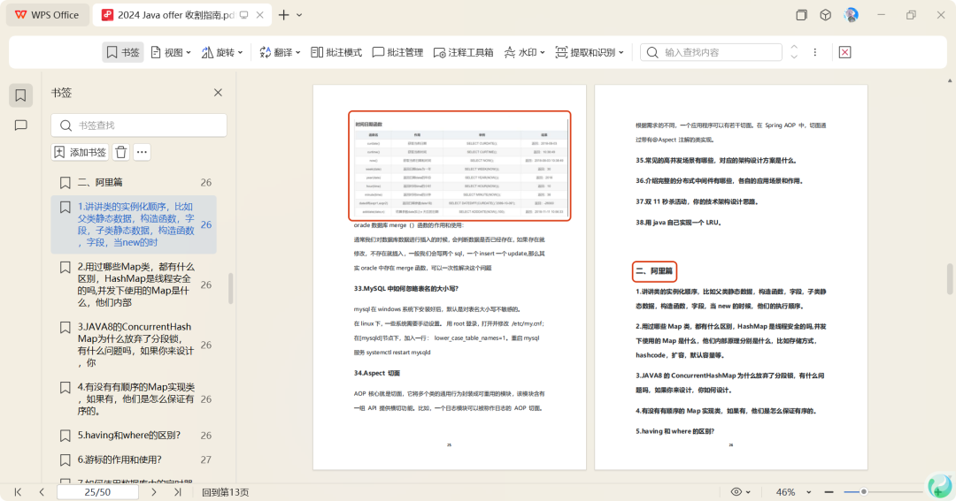
Task: Click the next search result down arrow
Action: [x=794, y=57]
